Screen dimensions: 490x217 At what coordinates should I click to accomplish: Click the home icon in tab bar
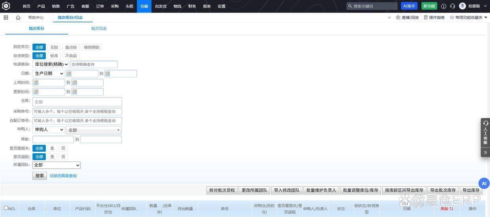point(18,18)
